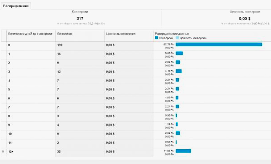Screen dimensions: 271x164
Task: Click the Конверсии legend label text
Action: tap(166, 38)
